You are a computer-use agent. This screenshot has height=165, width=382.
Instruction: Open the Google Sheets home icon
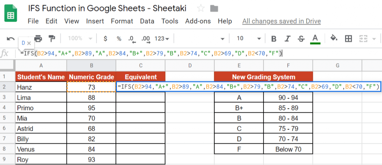point(11,15)
